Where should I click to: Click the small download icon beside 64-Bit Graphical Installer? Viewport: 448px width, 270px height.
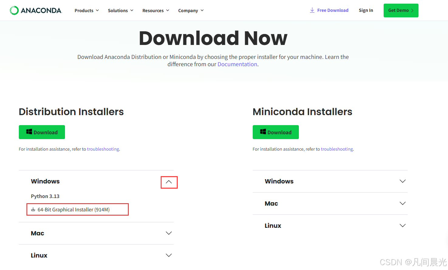[x=33, y=210]
